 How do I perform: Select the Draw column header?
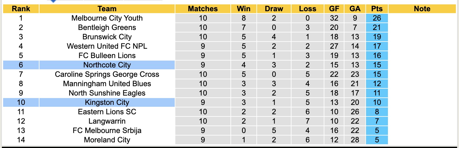point(274,9)
